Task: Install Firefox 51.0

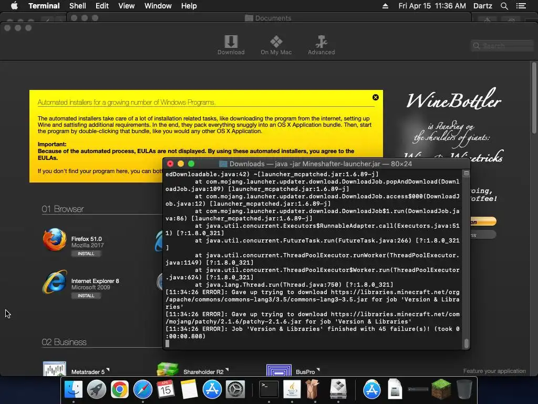Action: (86, 254)
